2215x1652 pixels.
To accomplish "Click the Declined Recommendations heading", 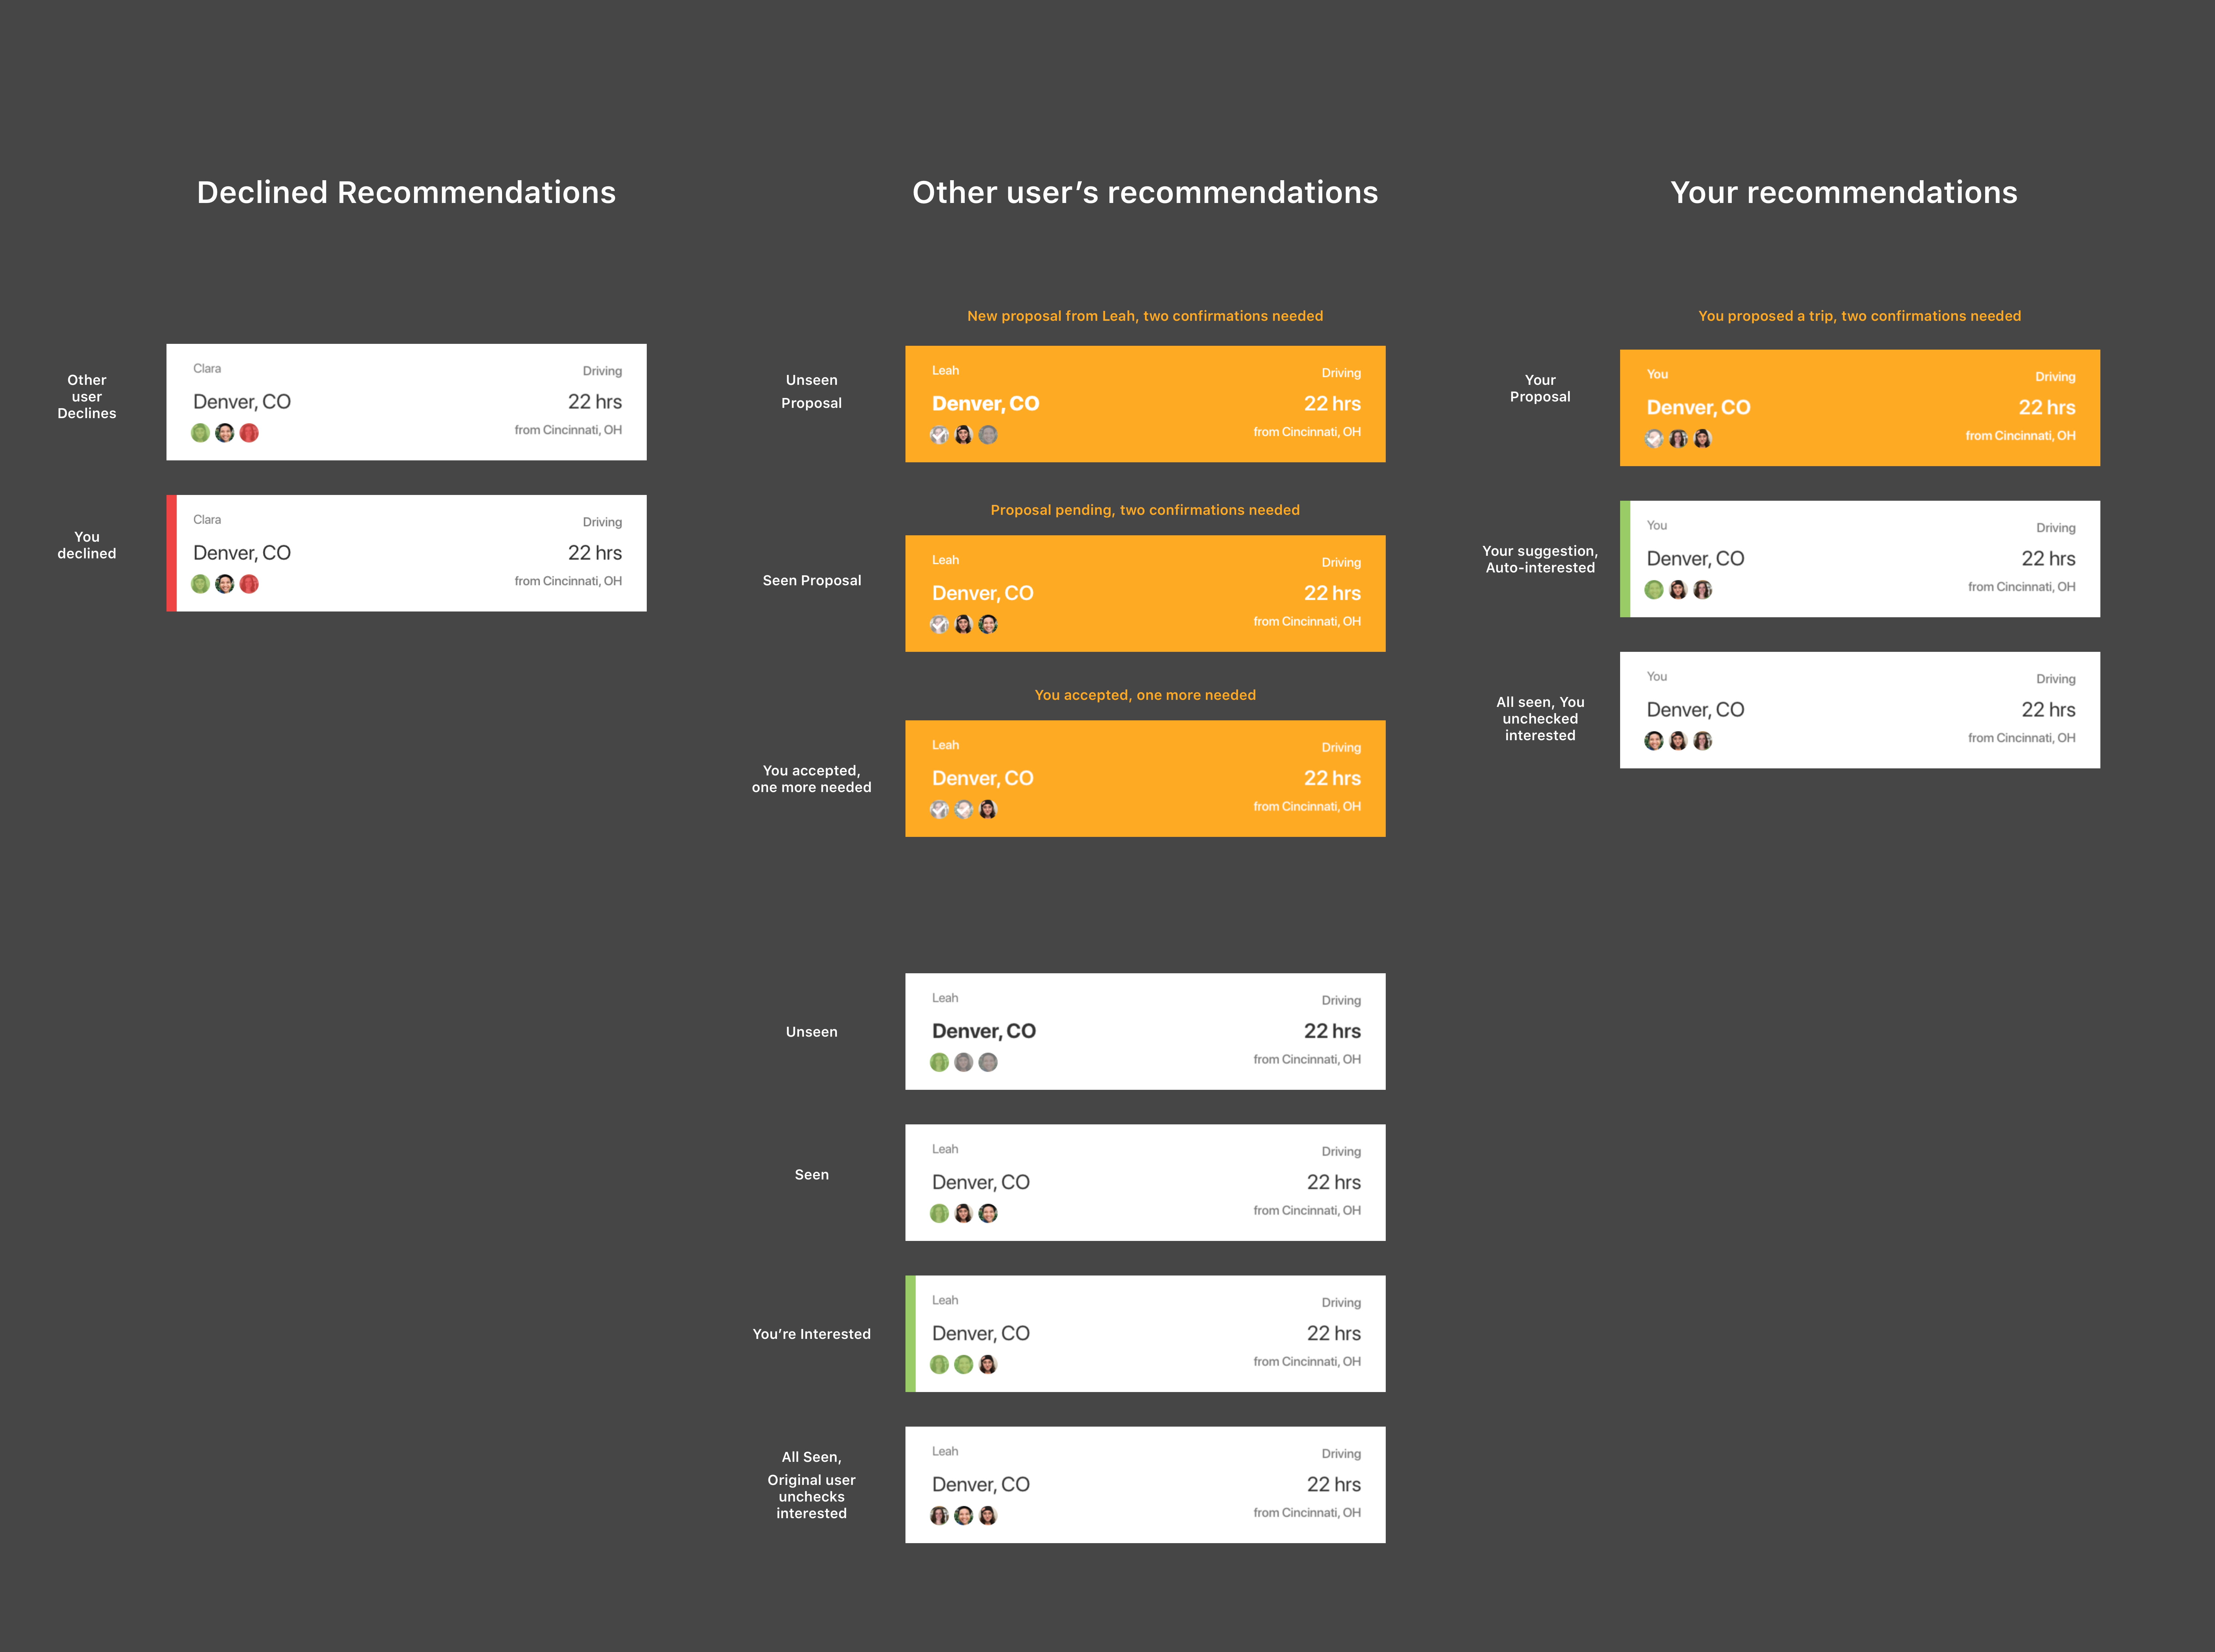I will 406,192.
